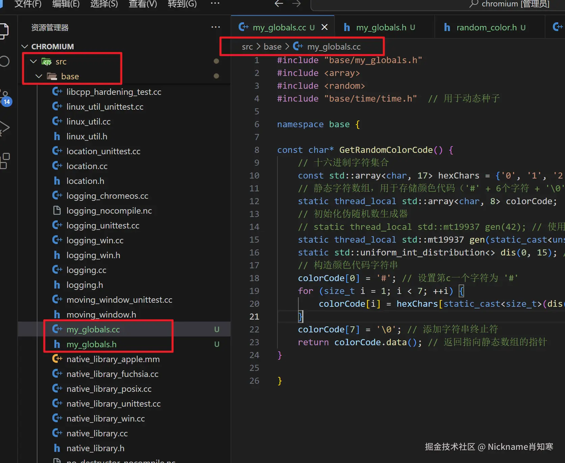Open libcpp_hardening_test.cc in the explorer

click(x=114, y=92)
